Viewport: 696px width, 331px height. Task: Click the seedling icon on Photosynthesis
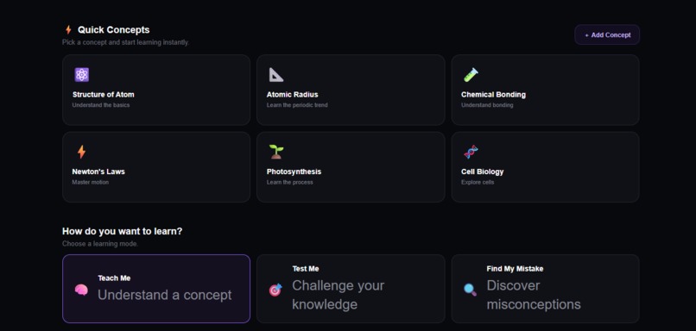click(276, 152)
